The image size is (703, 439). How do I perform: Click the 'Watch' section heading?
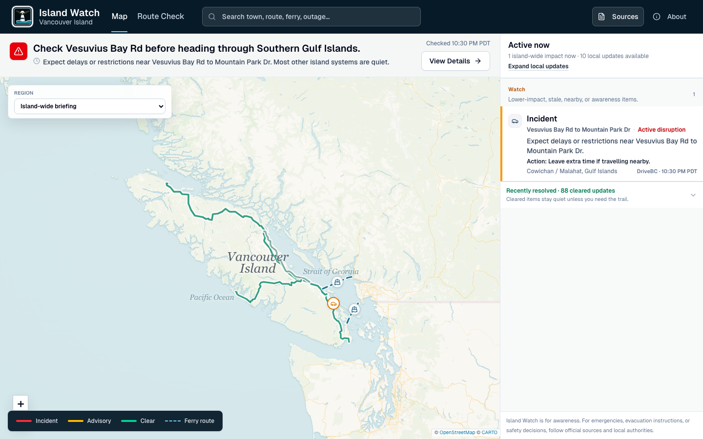tap(517, 89)
